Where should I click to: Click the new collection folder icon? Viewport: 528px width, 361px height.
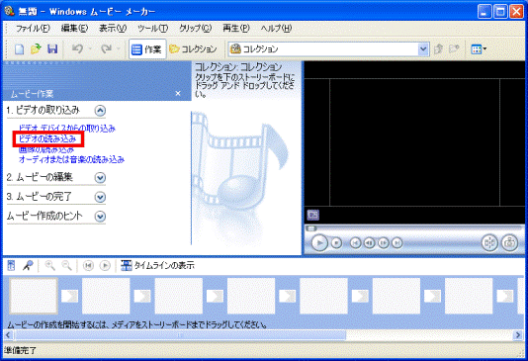pos(454,49)
